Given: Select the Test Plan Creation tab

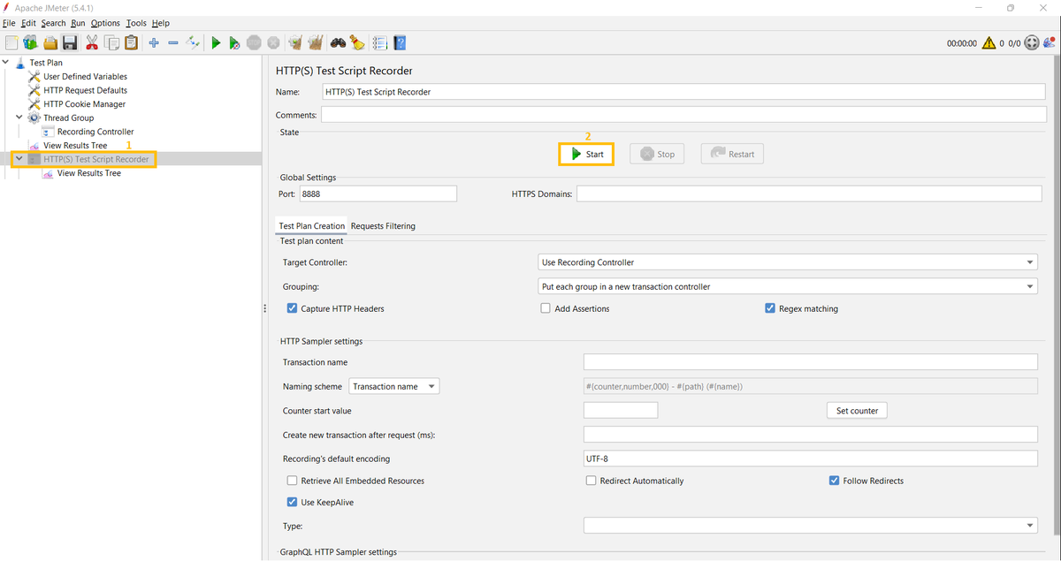Looking at the screenshot, I should [x=311, y=226].
